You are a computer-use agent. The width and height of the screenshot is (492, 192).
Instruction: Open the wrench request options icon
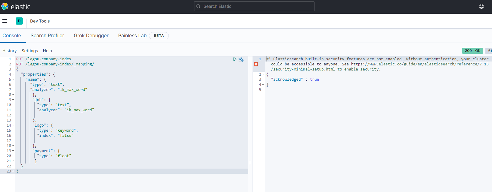(x=241, y=59)
